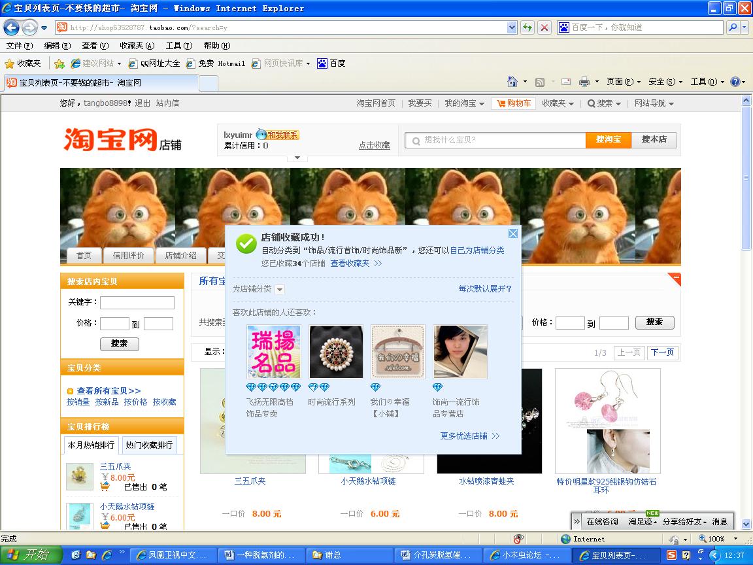753x565 pixels.
Task: Click 查看所有宝贝 link in sidebar
Action: tap(109, 391)
